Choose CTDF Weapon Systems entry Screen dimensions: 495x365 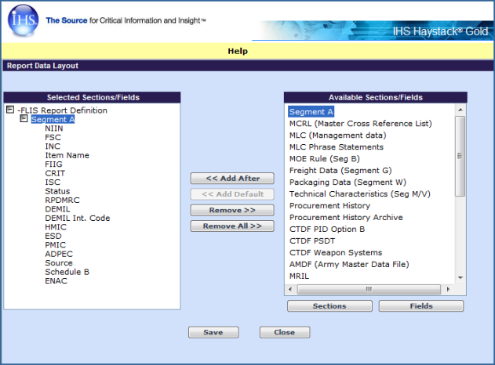[x=336, y=252]
